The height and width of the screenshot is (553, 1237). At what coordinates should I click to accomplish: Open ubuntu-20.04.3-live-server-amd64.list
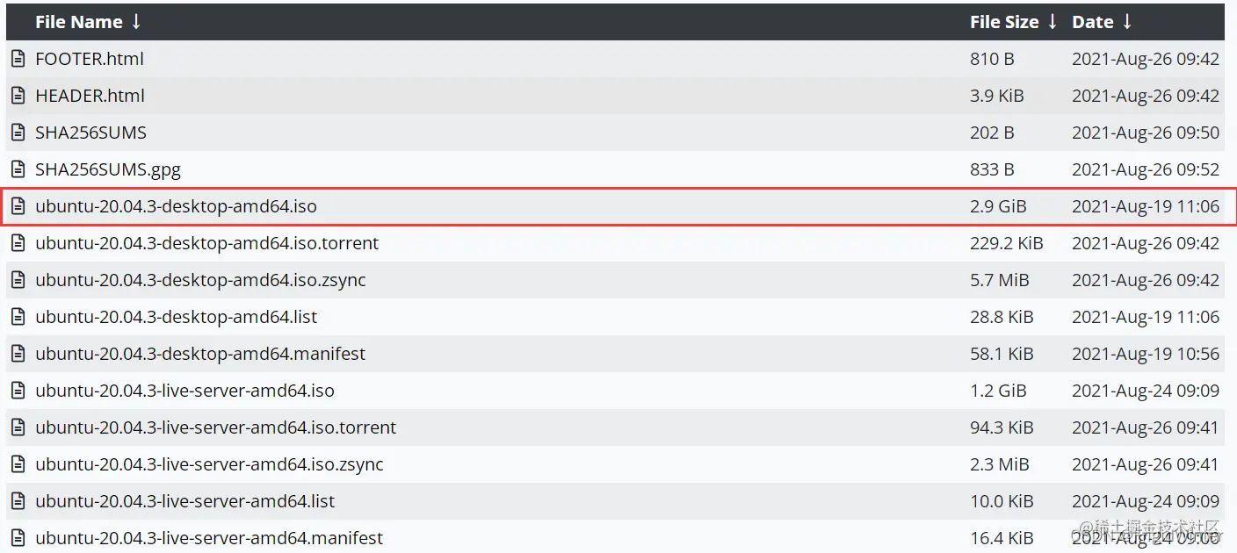(185, 501)
